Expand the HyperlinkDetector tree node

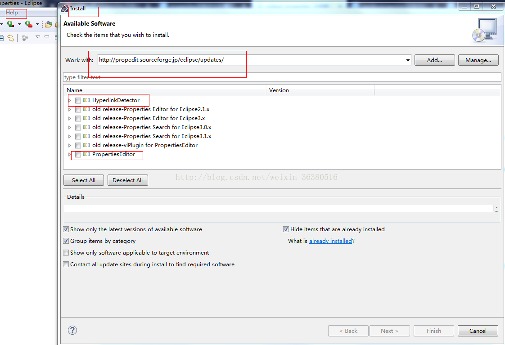[x=70, y=100]
